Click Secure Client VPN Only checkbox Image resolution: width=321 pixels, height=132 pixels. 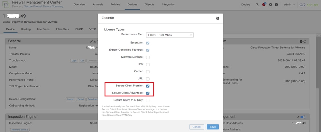pyautogui.click(x=148, y=100)
